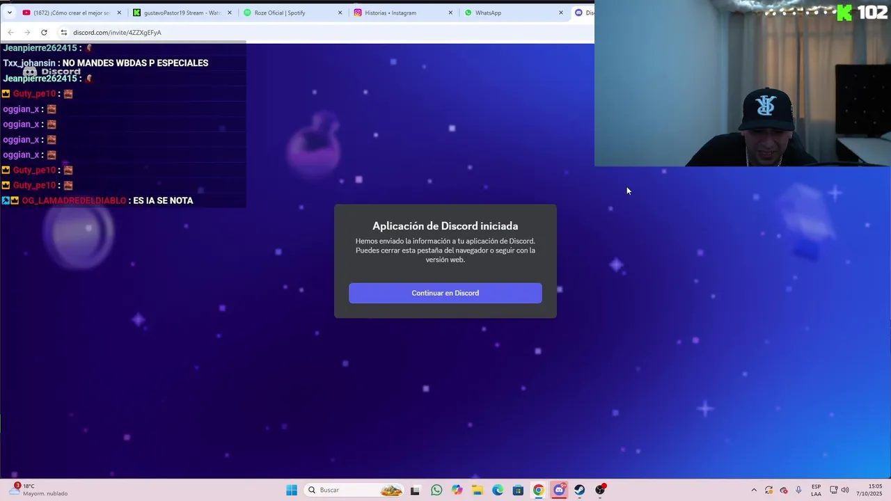Reload the Discord invite page
891x501 pixels.
(44, 32)
